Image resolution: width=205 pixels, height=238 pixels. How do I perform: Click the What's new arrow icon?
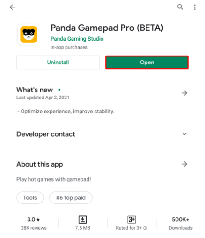click(184, 93)
